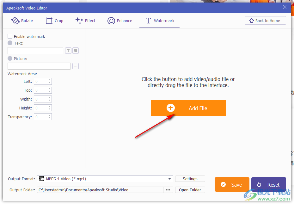Decrease the Height value stepper
The height and width of the screenshot is (204, 294).
[50, 110]
